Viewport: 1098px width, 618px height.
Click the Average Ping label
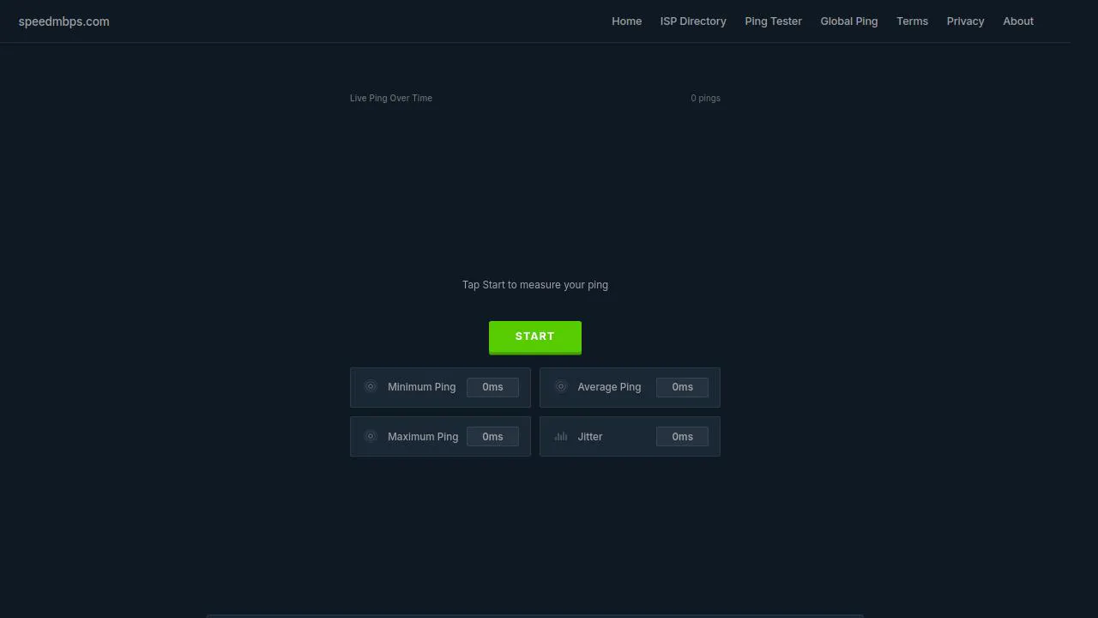610,387
